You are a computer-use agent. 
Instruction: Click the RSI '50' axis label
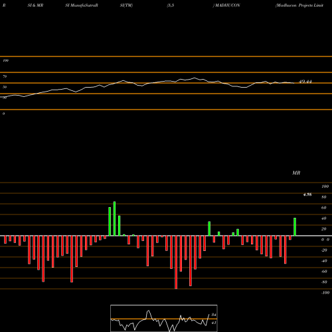pyautogui.click(x=5, y=87)
